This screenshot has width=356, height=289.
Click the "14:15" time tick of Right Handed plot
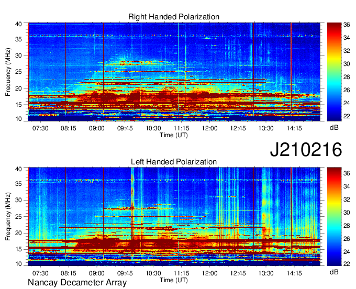[x=294, y=128]
